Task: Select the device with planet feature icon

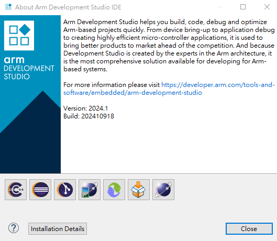Action: (x=90, y=190)
